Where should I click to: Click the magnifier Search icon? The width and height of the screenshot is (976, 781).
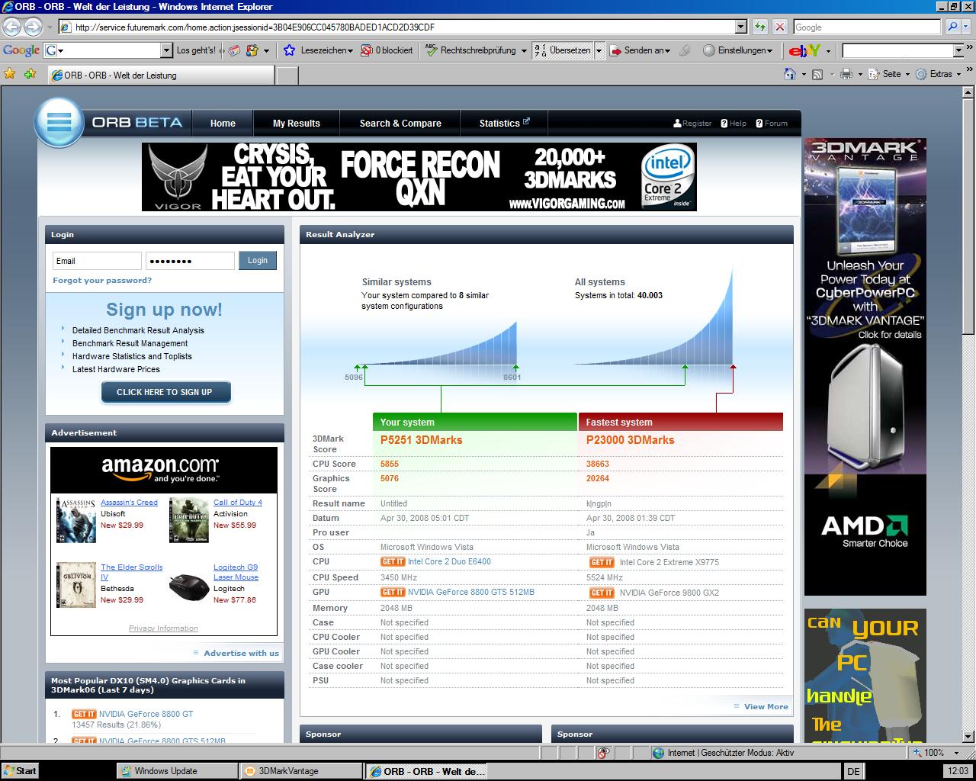(952, 27)
